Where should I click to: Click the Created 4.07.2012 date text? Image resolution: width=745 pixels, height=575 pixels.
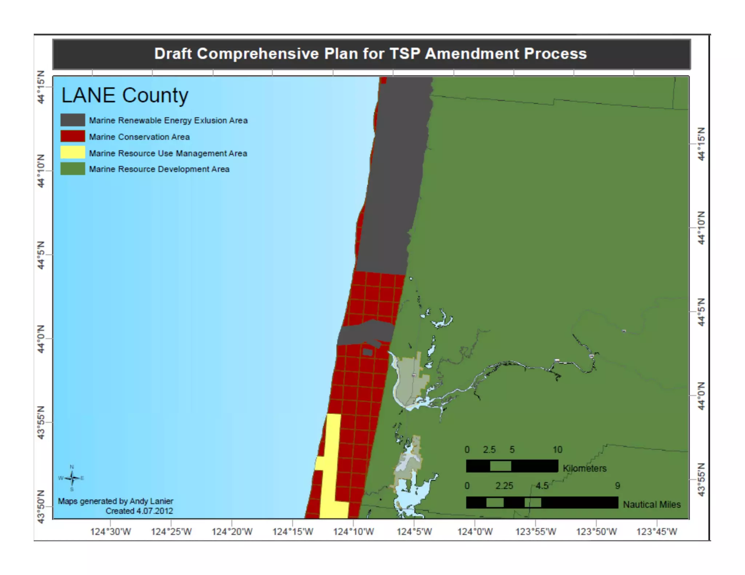[x=139, y=511]
